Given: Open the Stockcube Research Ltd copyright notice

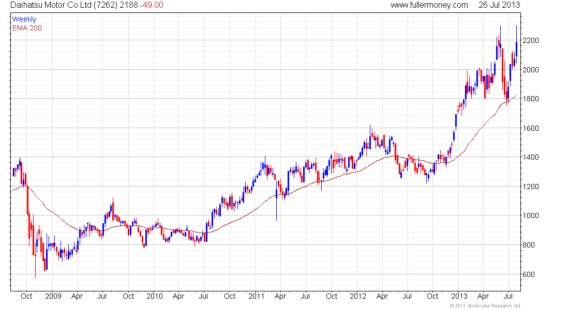Looking at the screenshot, I should coord(485,306).
